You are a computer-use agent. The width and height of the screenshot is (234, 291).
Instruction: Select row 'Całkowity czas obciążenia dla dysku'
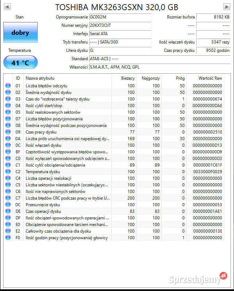114,231
